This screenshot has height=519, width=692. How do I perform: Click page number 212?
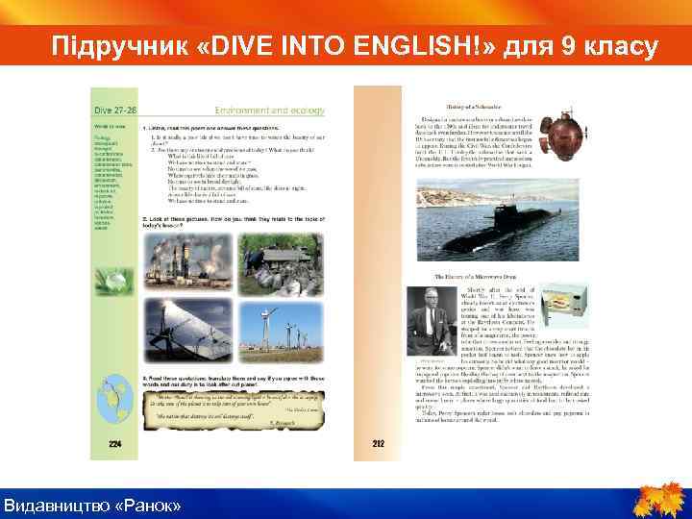tap(379, 443)
